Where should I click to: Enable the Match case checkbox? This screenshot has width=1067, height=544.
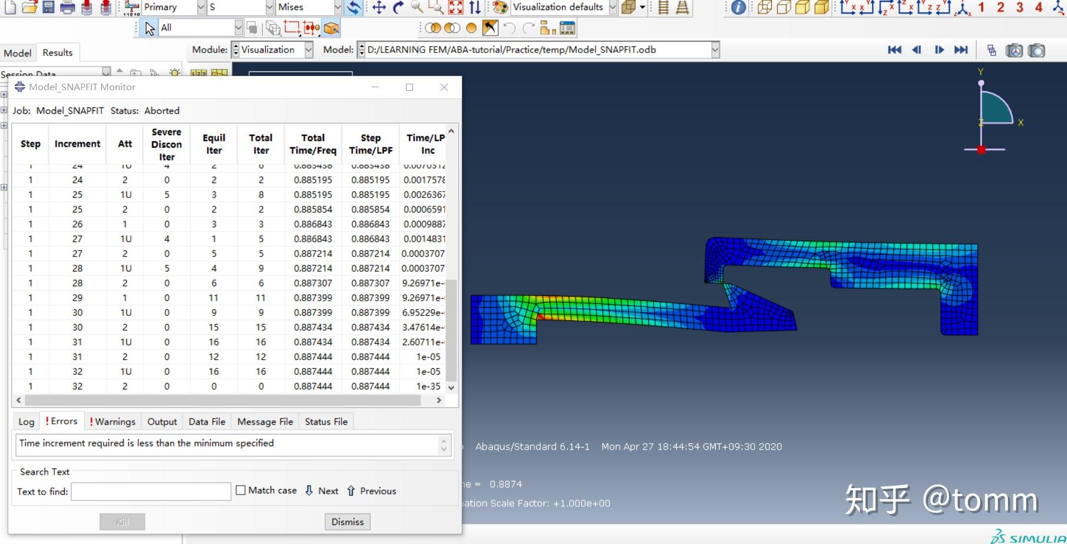point(240,490)
